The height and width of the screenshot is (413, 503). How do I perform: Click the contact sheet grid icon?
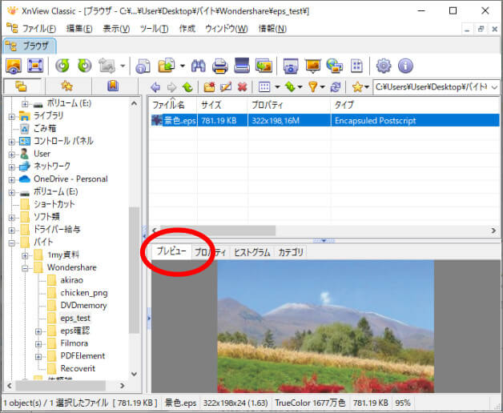356,66
